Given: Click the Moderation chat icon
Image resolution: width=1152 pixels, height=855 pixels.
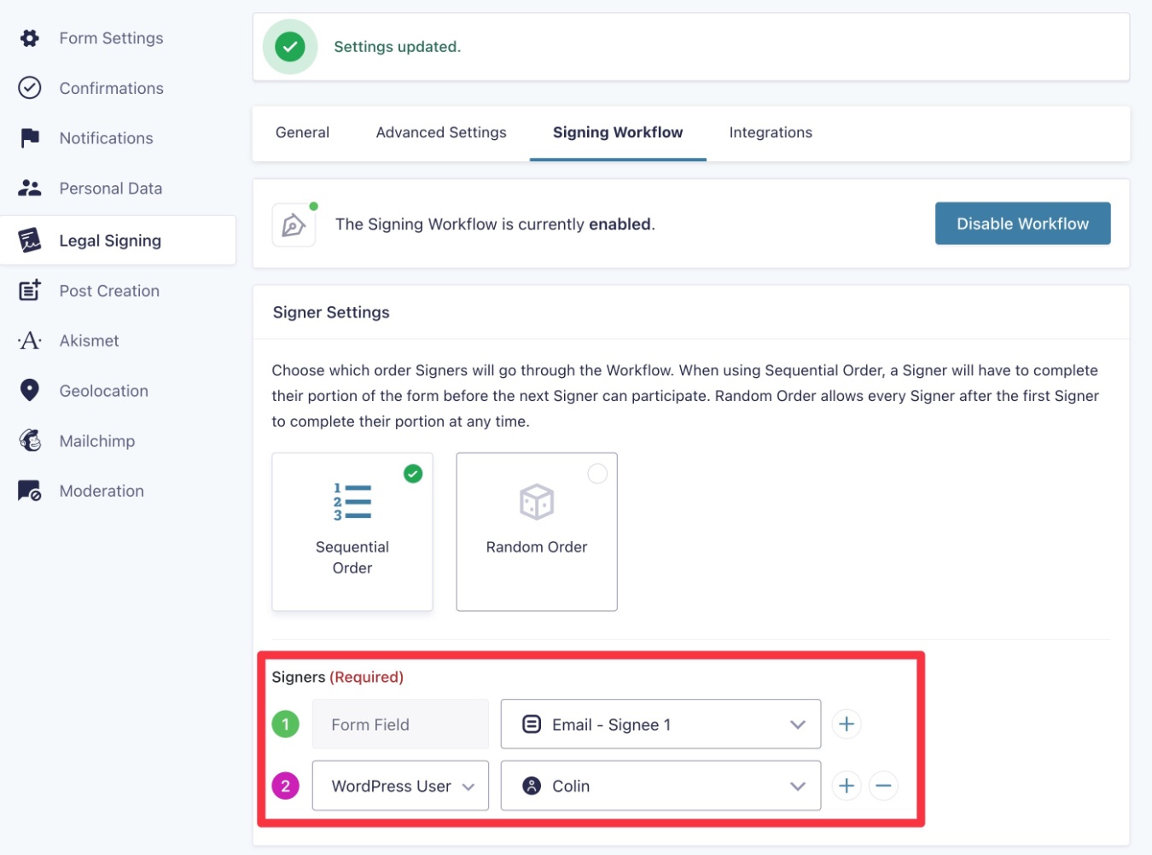Looking at the screenshot, I should pos(30,491).
